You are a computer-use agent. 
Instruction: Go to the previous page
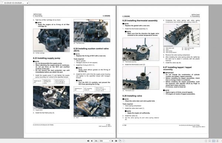pyautogui.click(x=92, y=141)
